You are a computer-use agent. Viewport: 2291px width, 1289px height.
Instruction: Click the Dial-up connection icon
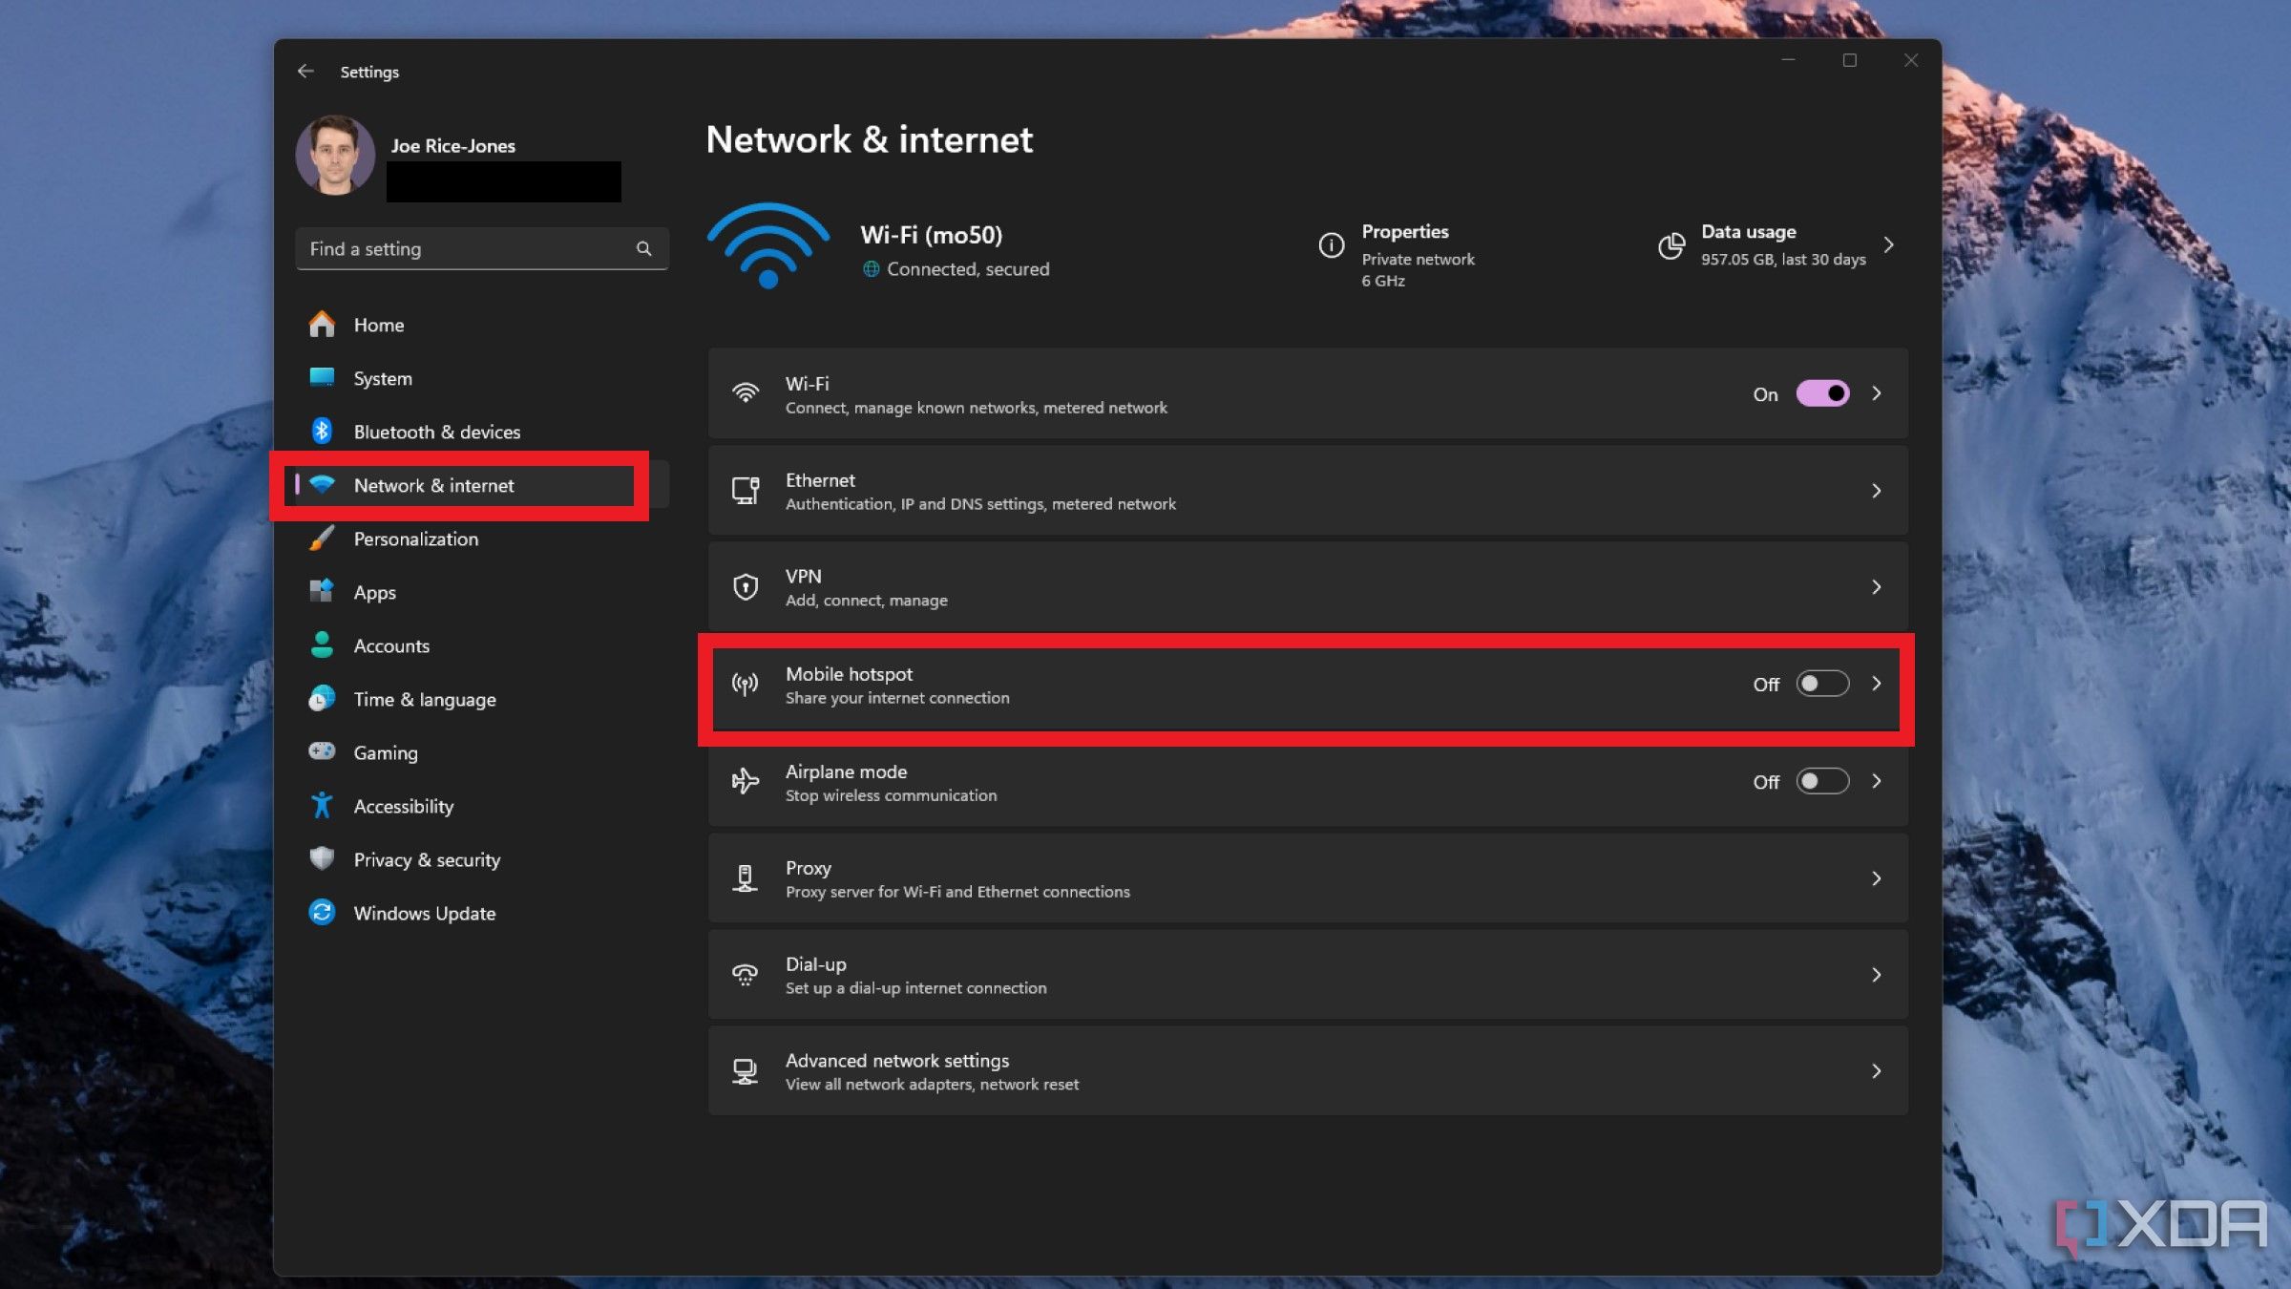tap(745, 973)
